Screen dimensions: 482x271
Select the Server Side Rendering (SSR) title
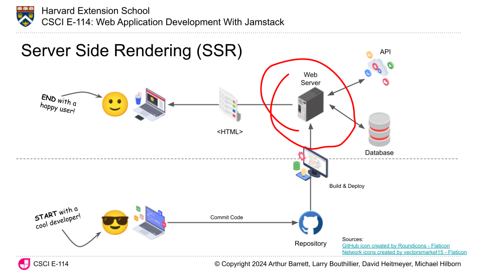click(132, 51)
